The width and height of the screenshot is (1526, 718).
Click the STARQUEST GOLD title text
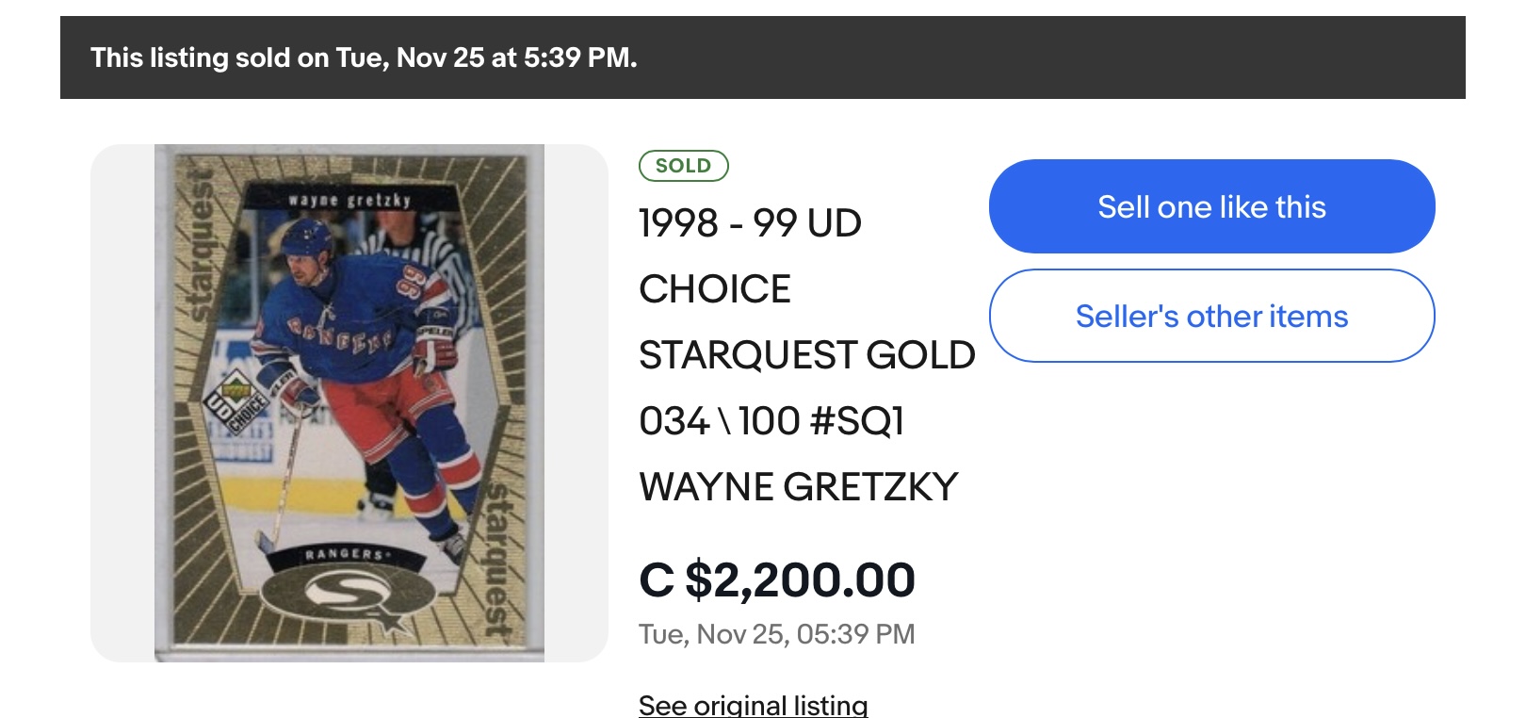click(806, 355)
